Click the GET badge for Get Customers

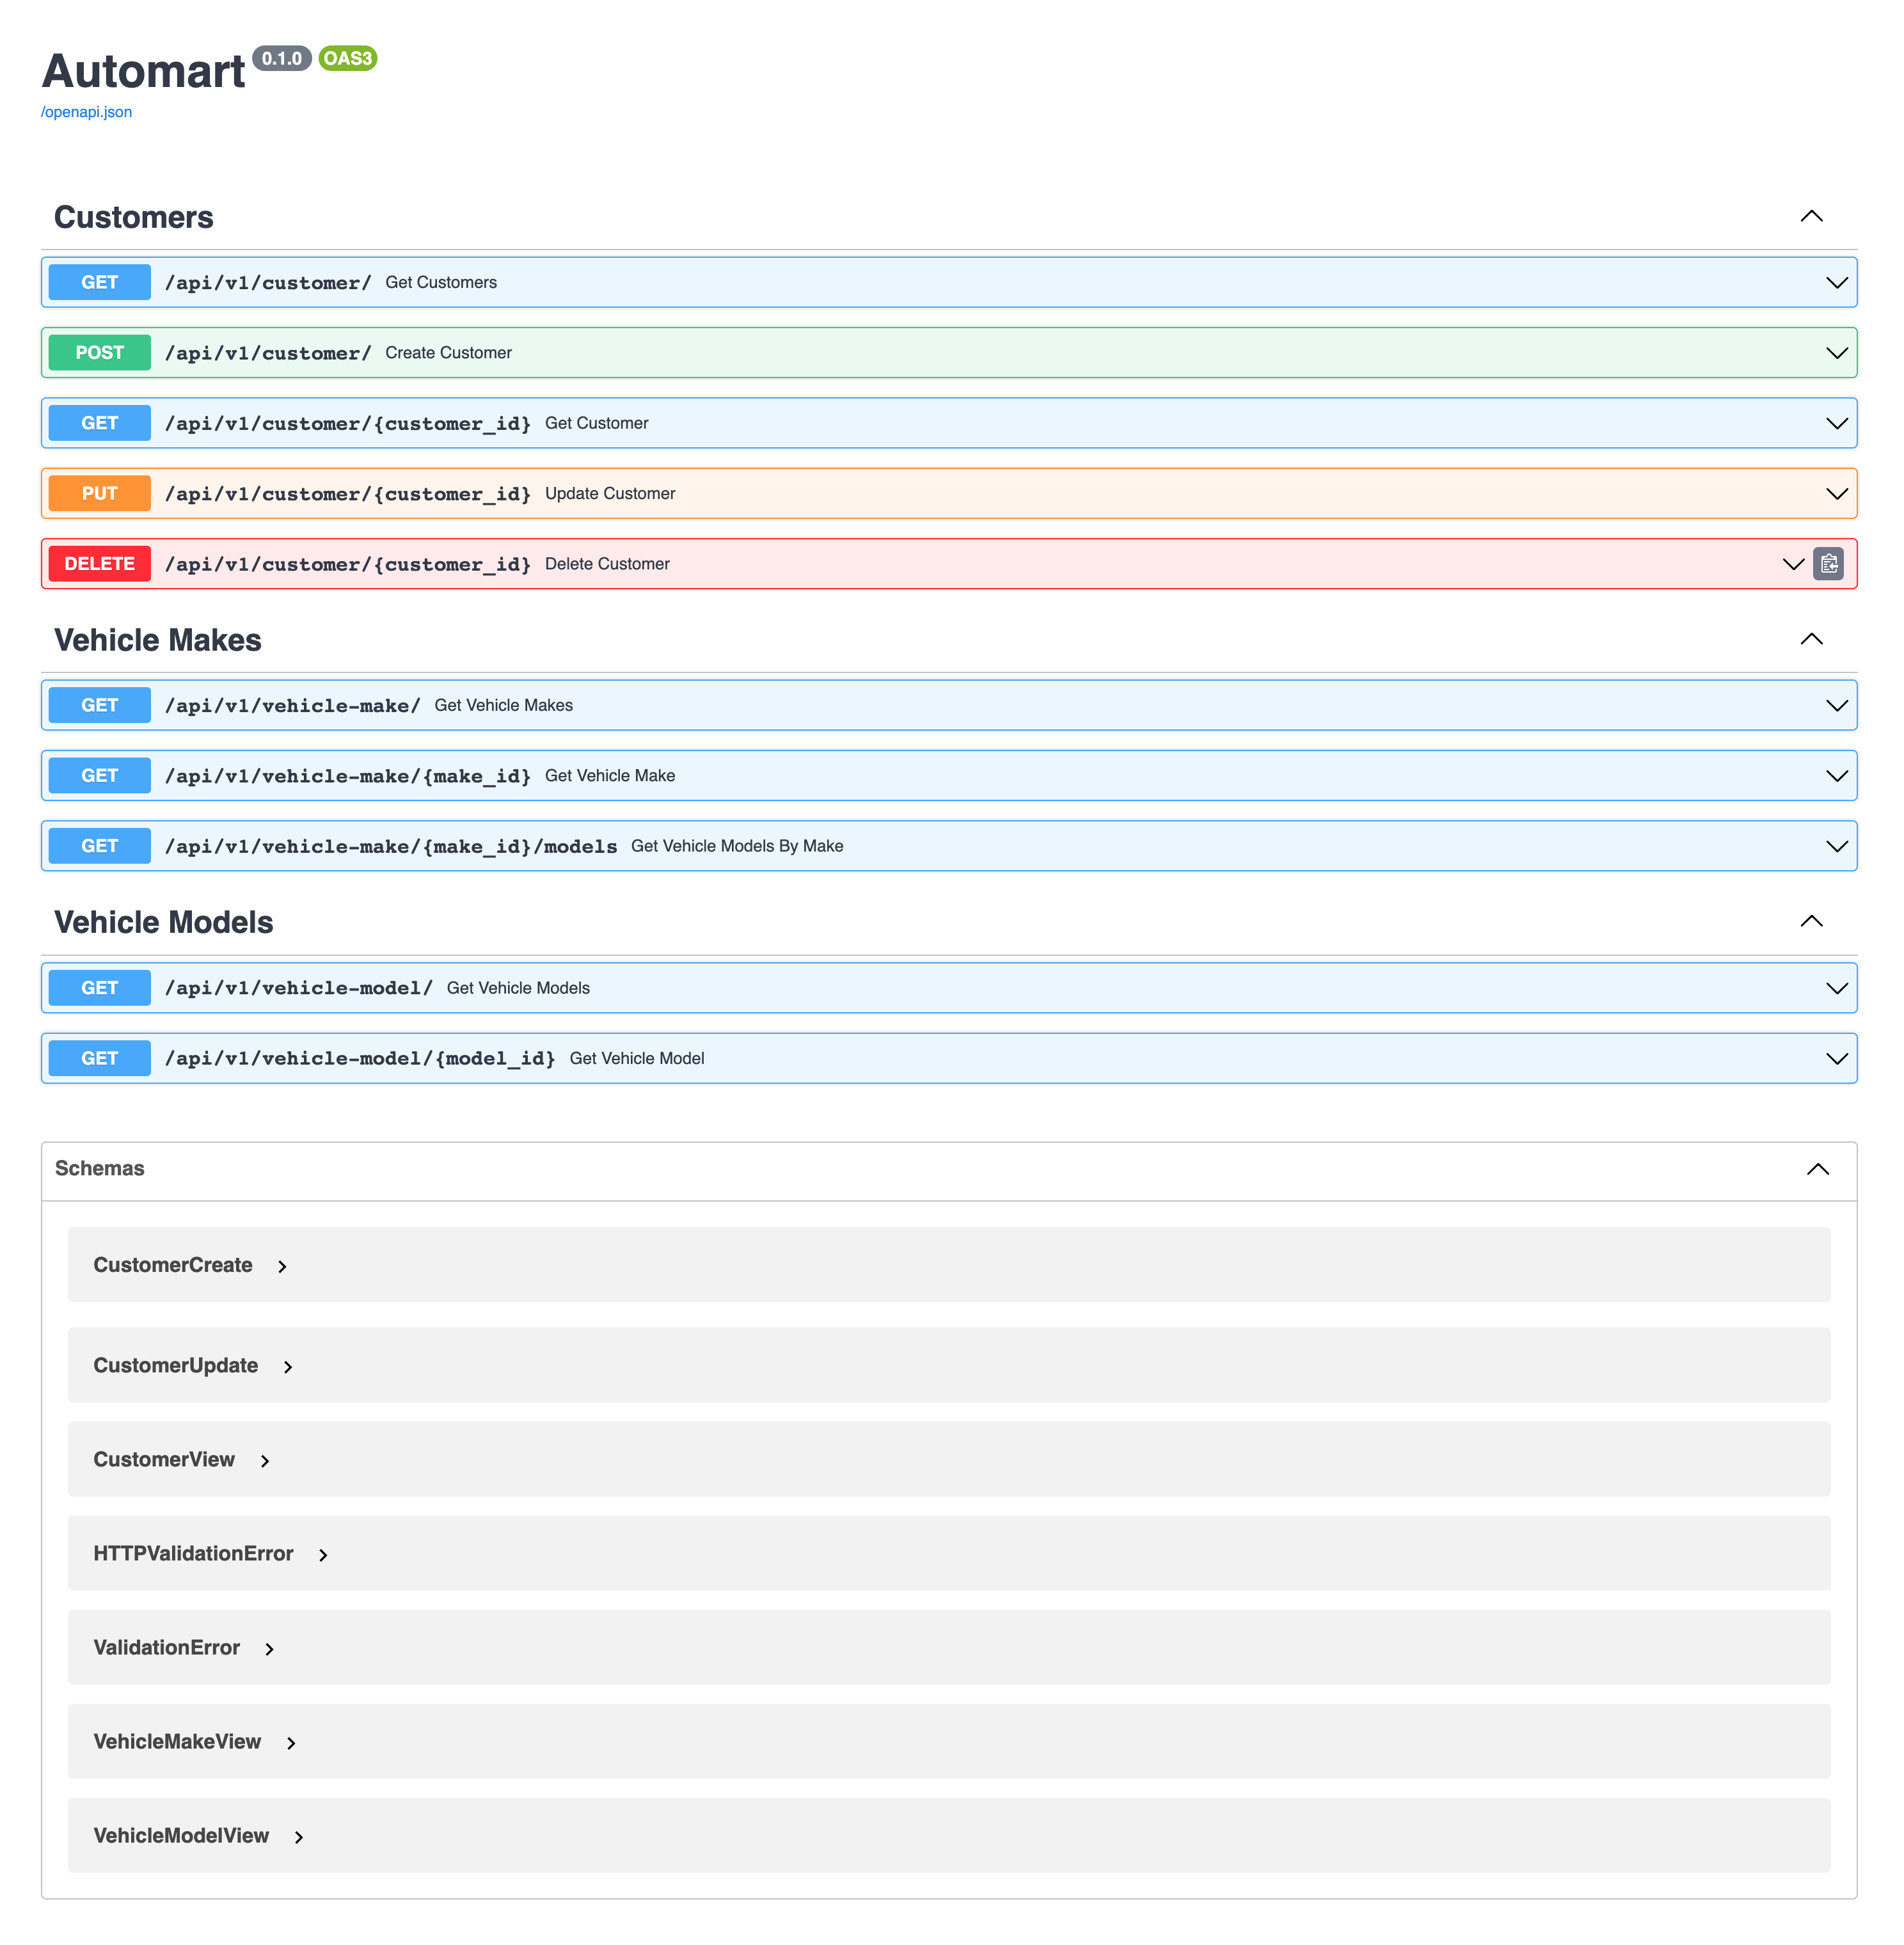(100, 283)
